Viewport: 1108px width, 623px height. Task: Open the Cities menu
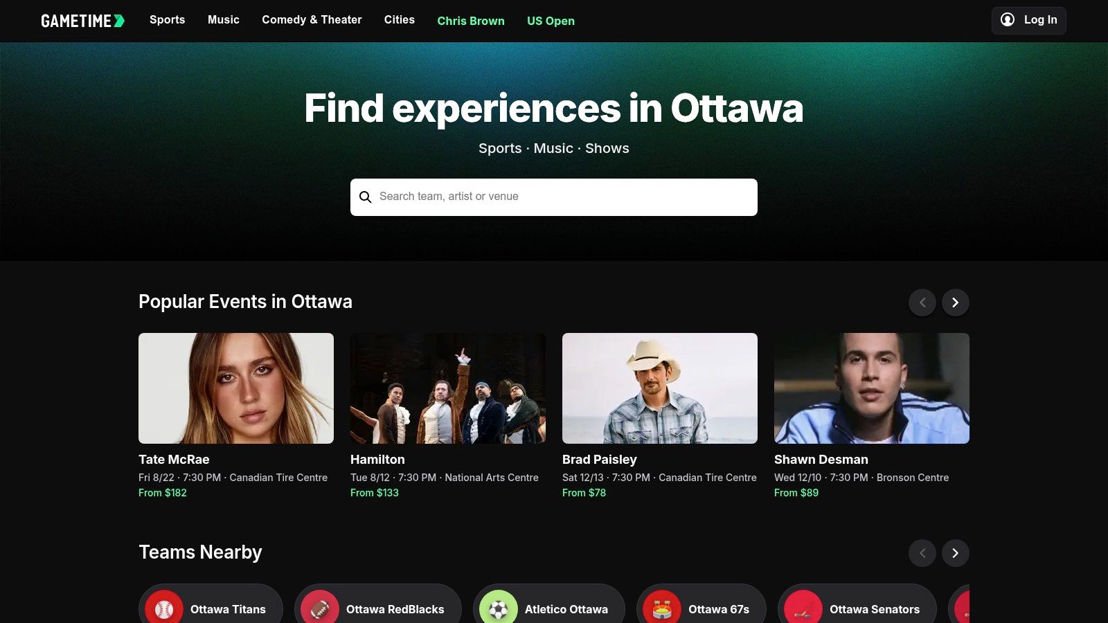400,20
